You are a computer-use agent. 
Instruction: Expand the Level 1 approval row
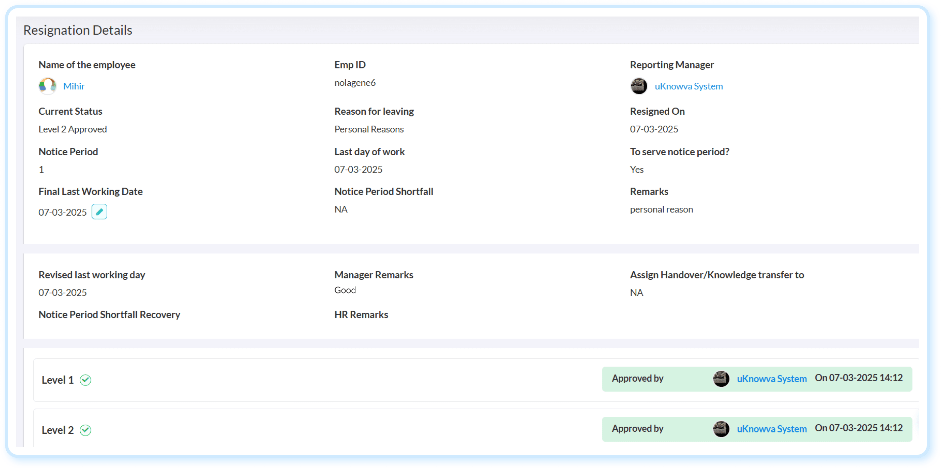tap(476, 380)
